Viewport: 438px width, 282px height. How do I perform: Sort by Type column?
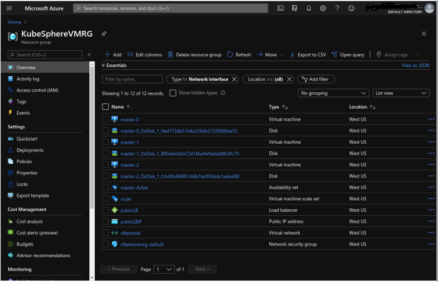pyautogui.click(x=278, y=107)
